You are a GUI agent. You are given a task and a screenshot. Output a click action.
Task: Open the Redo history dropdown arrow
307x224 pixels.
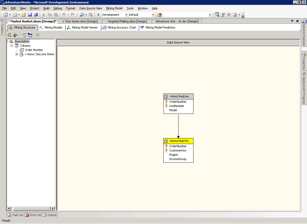pos(77,15)
